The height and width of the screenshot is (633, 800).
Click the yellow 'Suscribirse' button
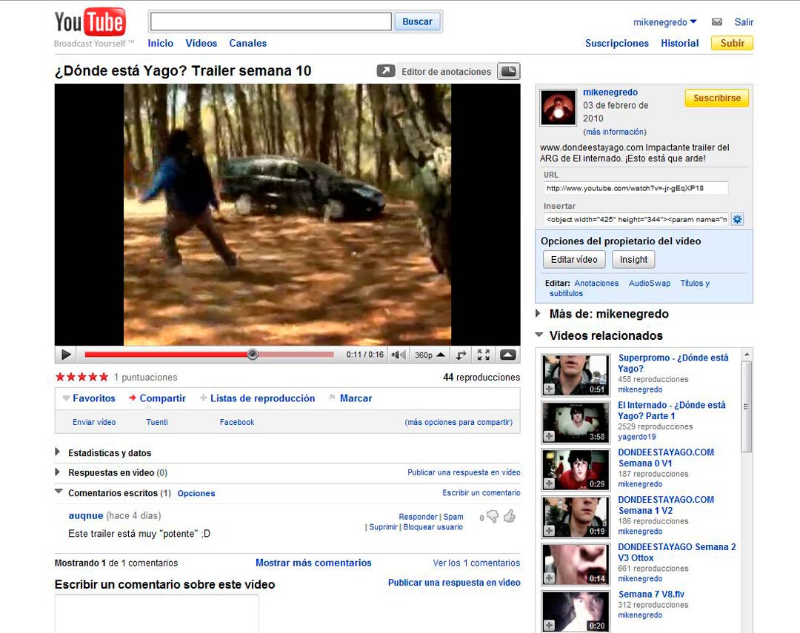coord(716,98)
